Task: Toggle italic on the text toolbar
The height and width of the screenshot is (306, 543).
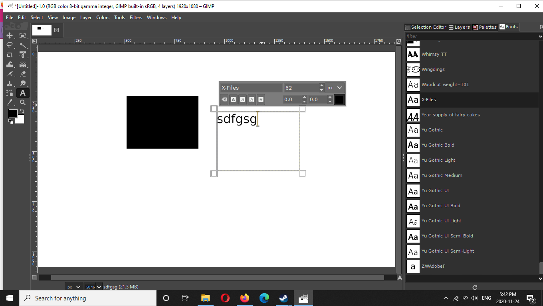Action: coord(243,100)
